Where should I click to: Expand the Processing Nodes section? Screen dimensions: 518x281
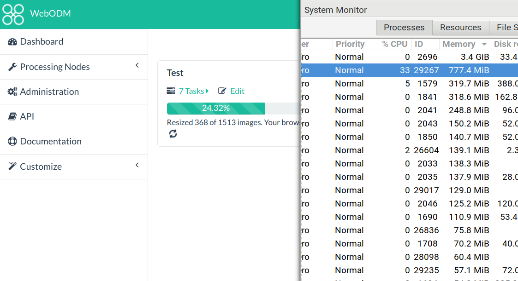[137, 66]
